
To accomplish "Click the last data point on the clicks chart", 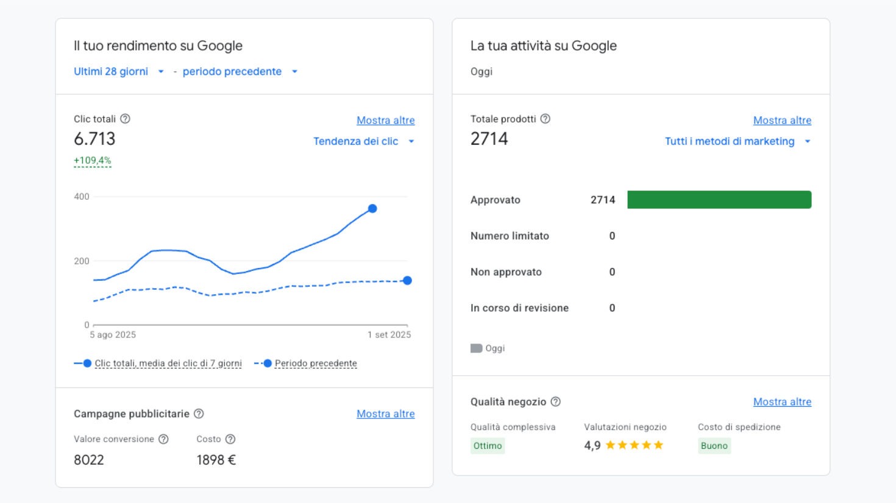I will (x=372, y=208).
